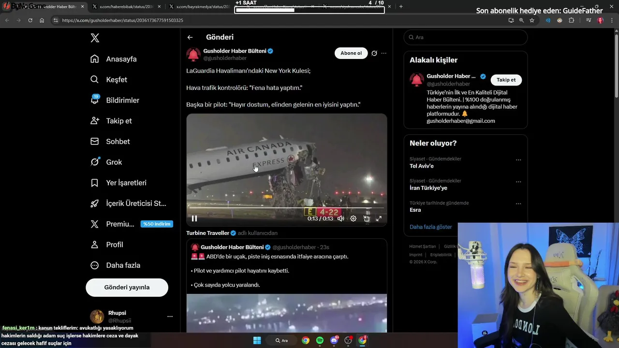The width and height of the screenshot is (619, 348).
Task: Open options for Esra trend
Action: click(518, 204)
